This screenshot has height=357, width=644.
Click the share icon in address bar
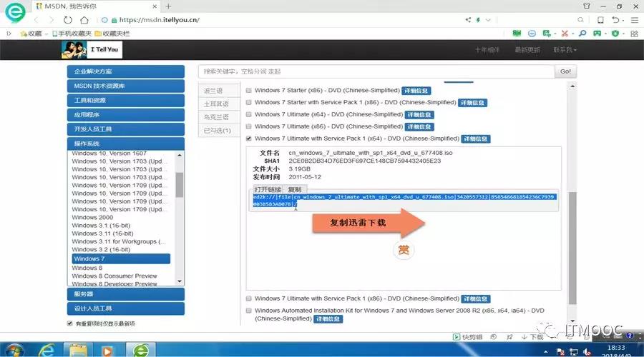(x=468, y=20)
